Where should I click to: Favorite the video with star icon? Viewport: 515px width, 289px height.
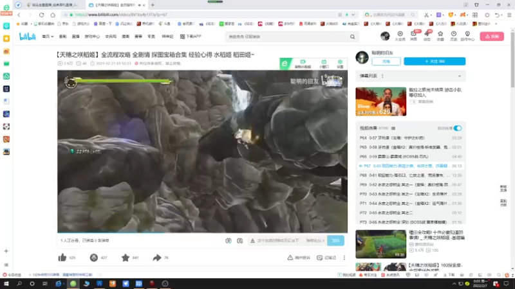126,258
